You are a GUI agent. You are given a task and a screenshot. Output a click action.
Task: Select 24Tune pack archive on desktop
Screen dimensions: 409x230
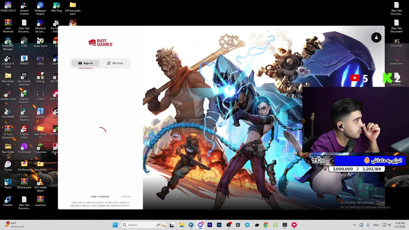(24, 184)
